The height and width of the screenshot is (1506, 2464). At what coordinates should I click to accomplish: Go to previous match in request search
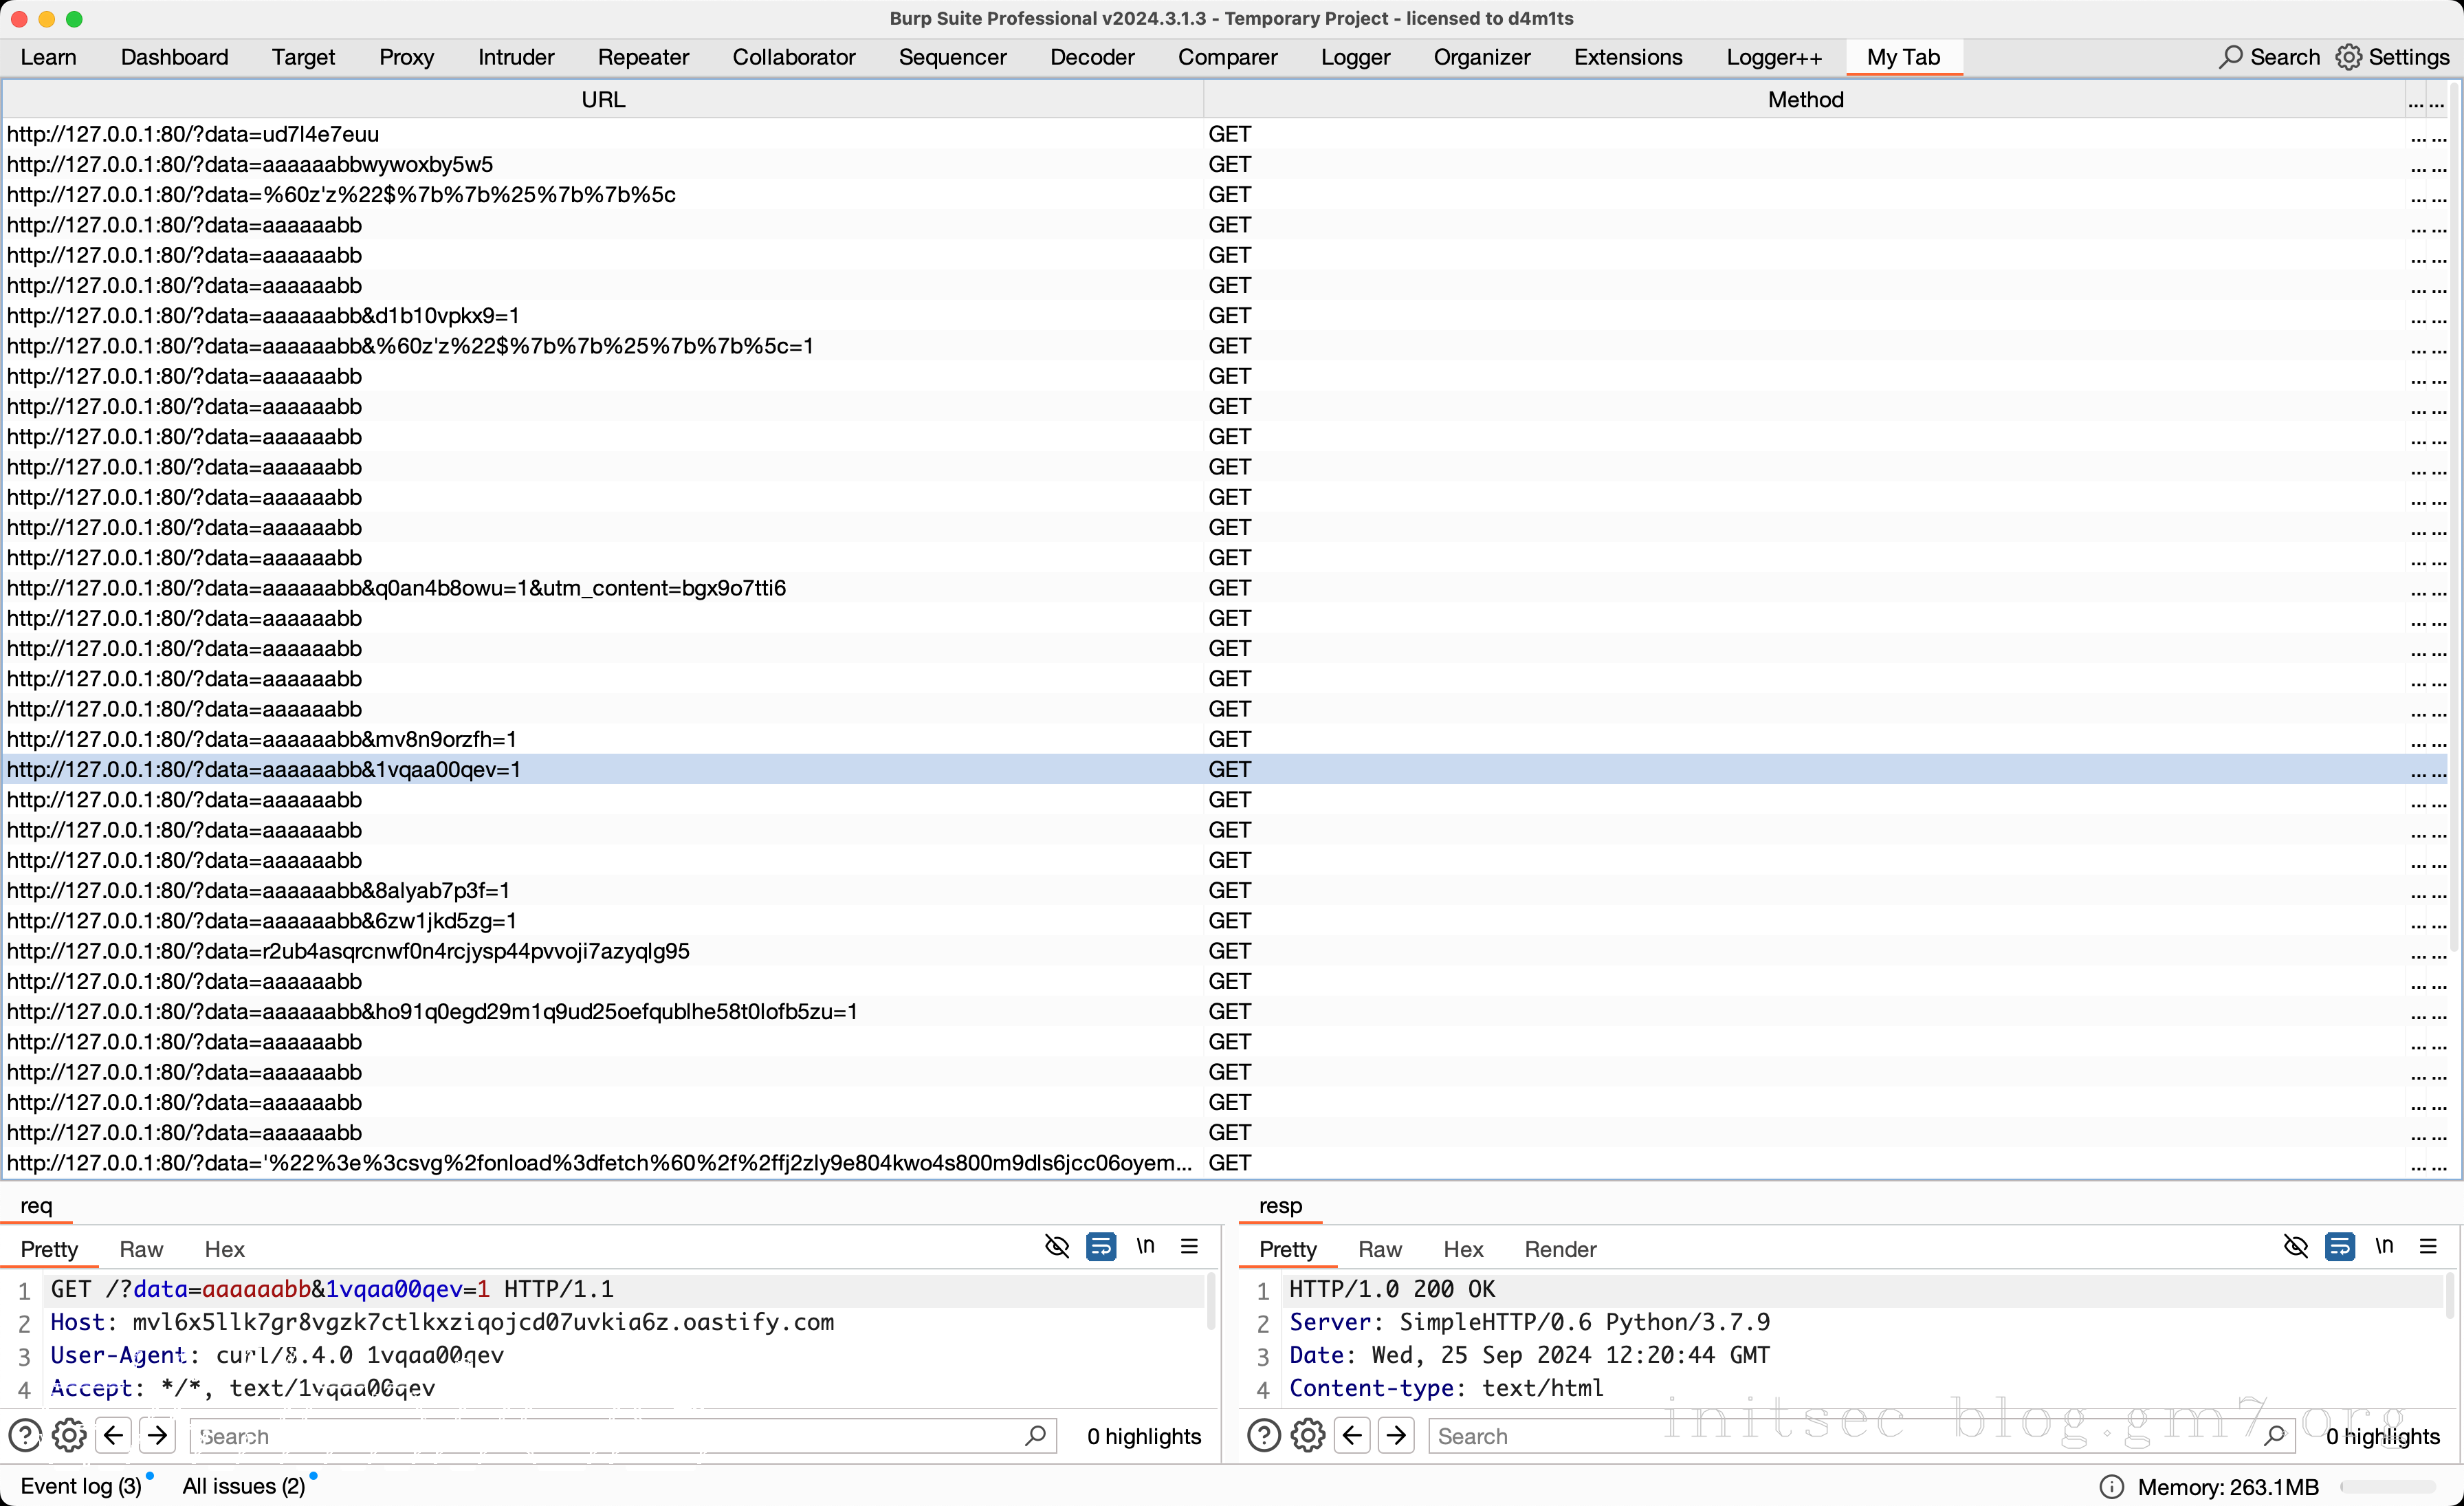(114, 1436)
